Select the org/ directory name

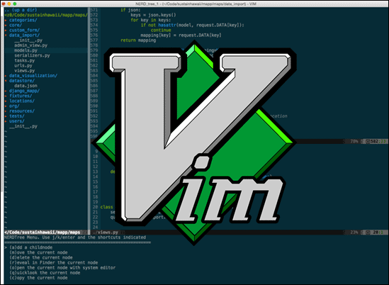[x=14, y=106]
